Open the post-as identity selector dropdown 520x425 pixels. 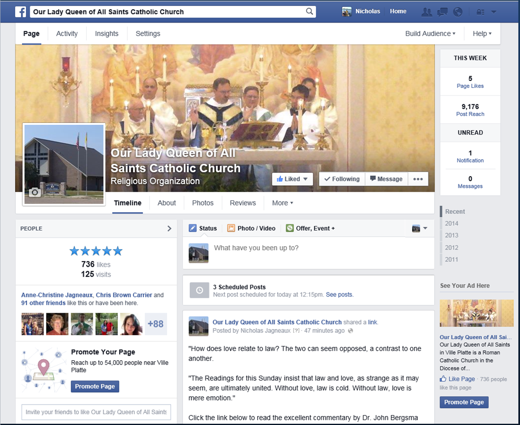(420, 228)
